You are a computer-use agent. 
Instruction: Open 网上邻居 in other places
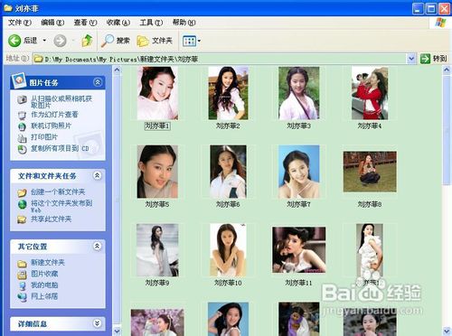click(44, 296)
